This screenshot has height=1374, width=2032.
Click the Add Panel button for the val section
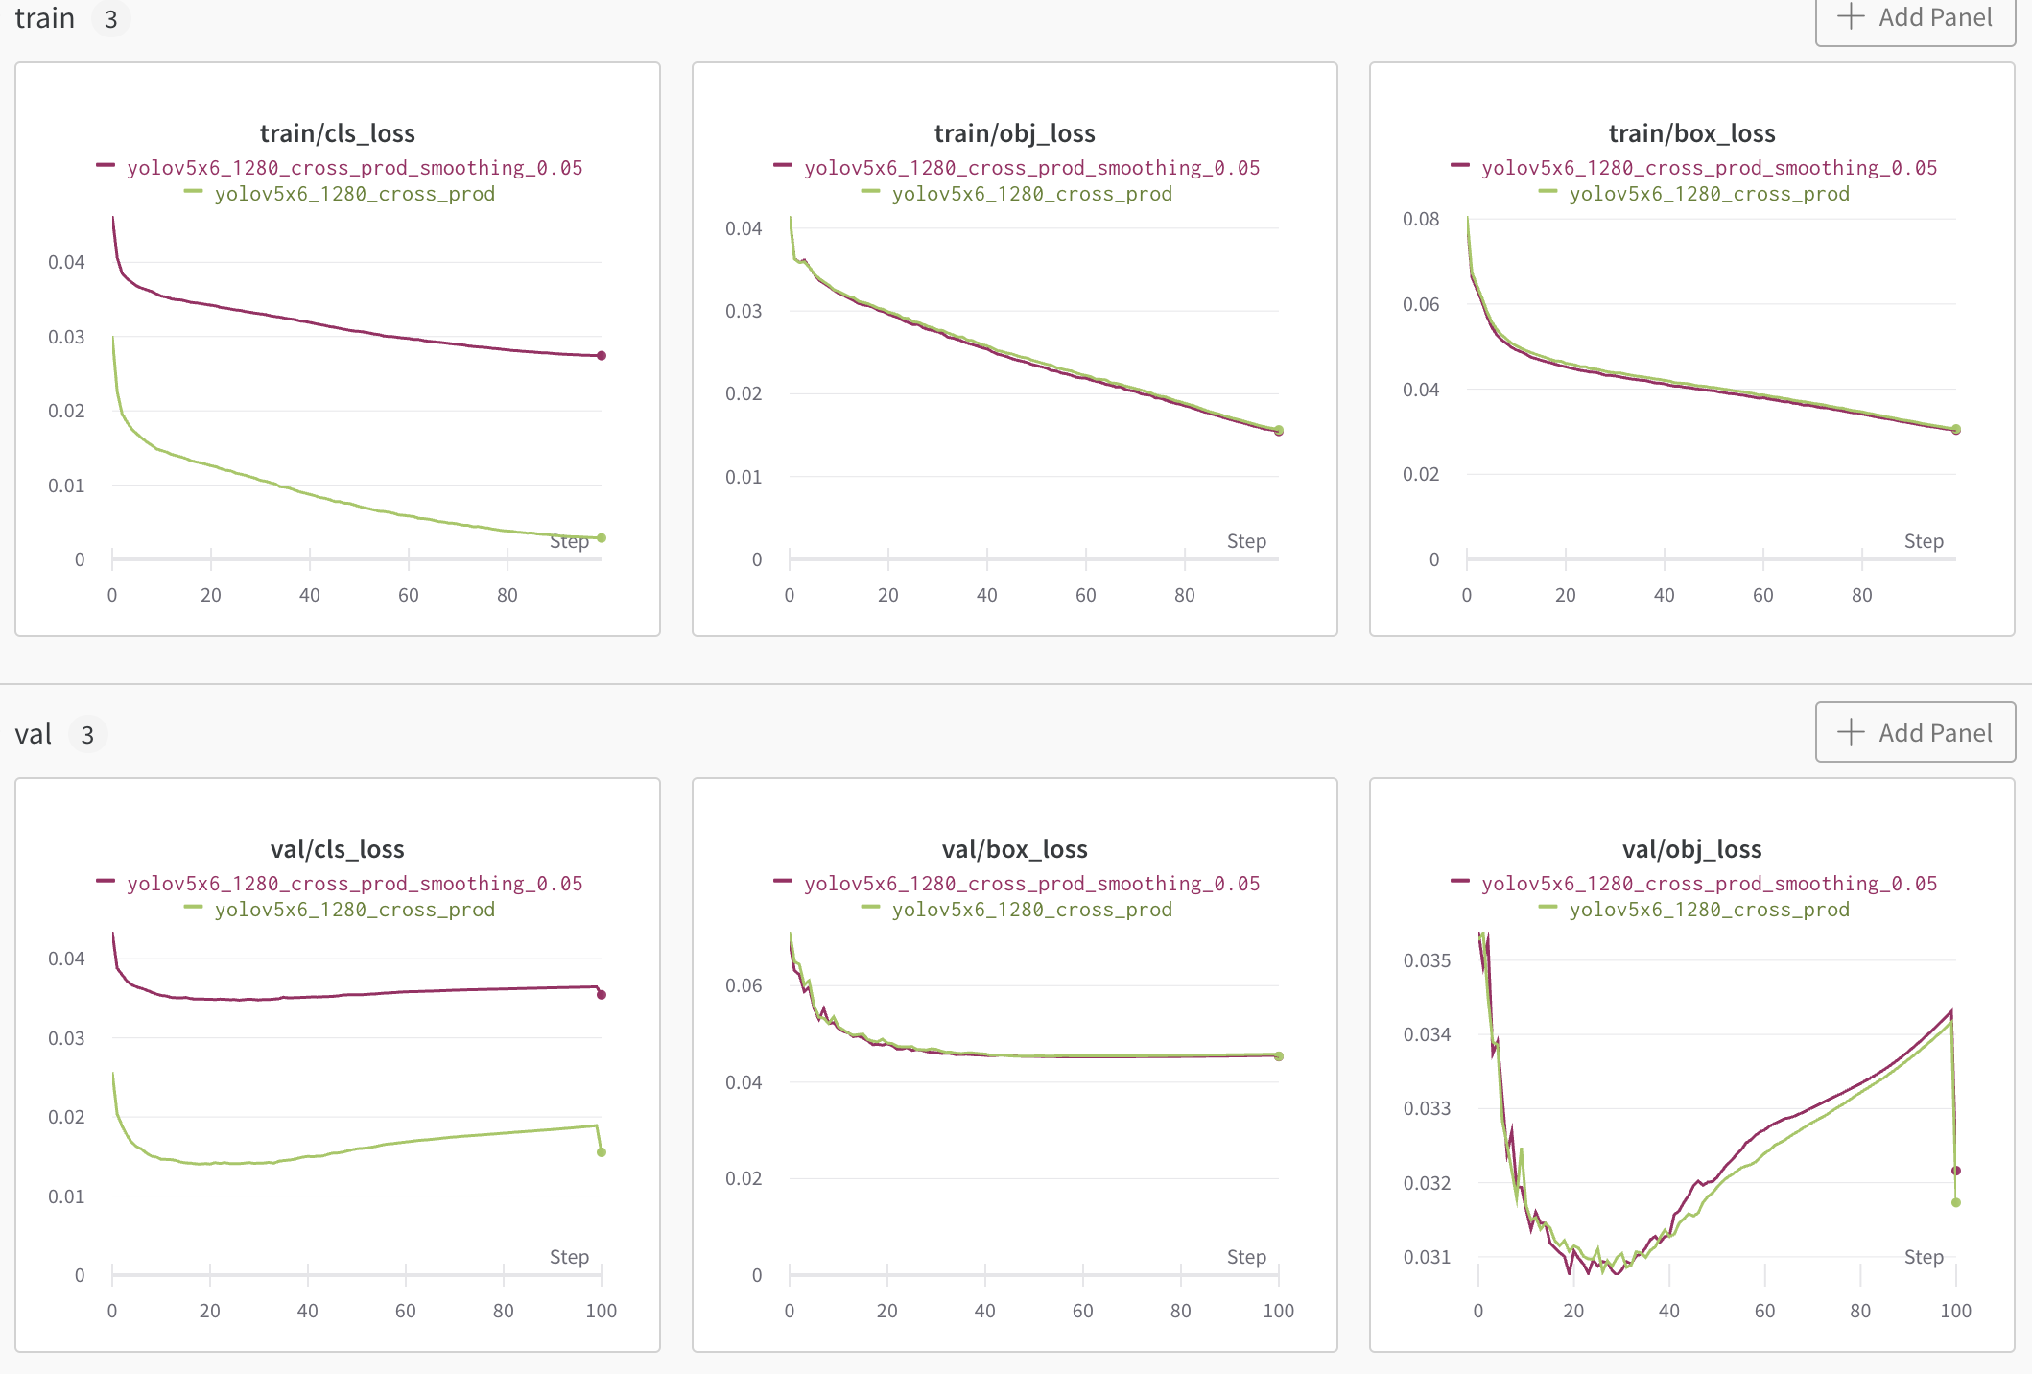tap(1915, 732)
